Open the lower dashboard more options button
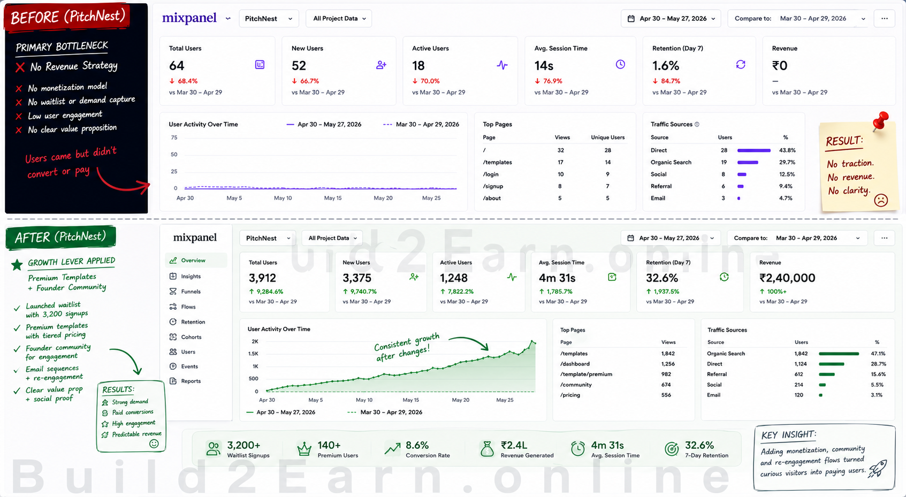906x497 pixels. 884,238
